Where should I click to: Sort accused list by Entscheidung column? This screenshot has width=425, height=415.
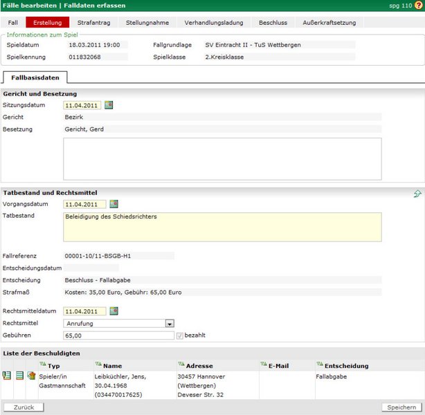(319, 365)
